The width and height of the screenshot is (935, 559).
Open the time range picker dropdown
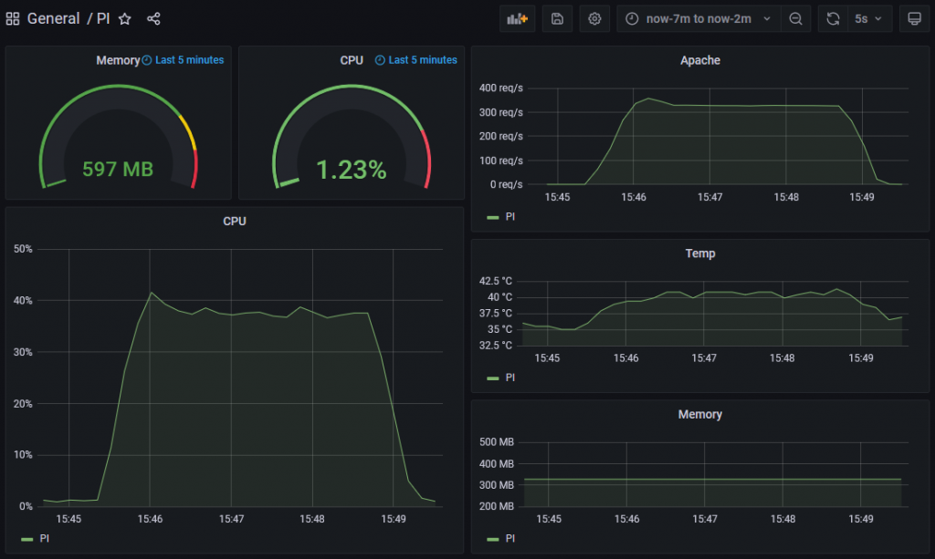coord(699,18)
